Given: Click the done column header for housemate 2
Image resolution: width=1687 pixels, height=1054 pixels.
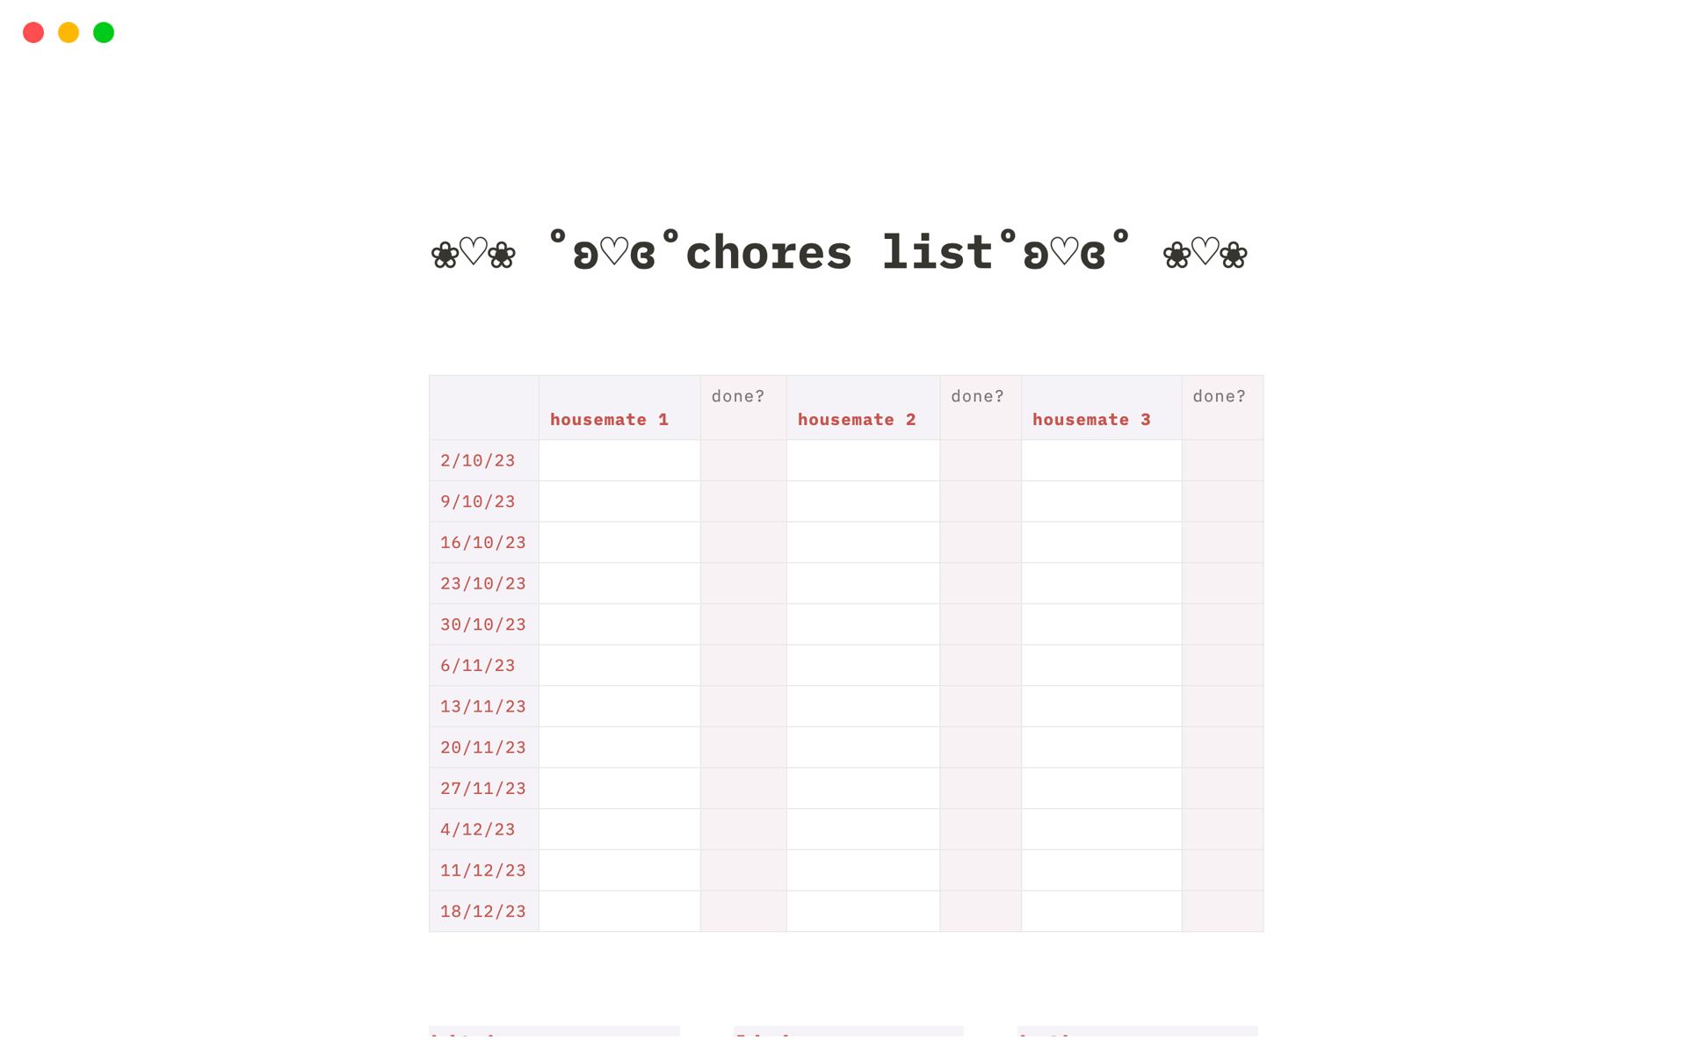Looking at the screenshot, I should click(x=979, y=396).
